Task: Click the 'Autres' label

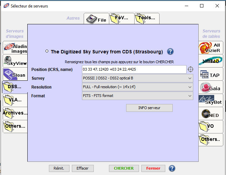Action: point(73,18)
